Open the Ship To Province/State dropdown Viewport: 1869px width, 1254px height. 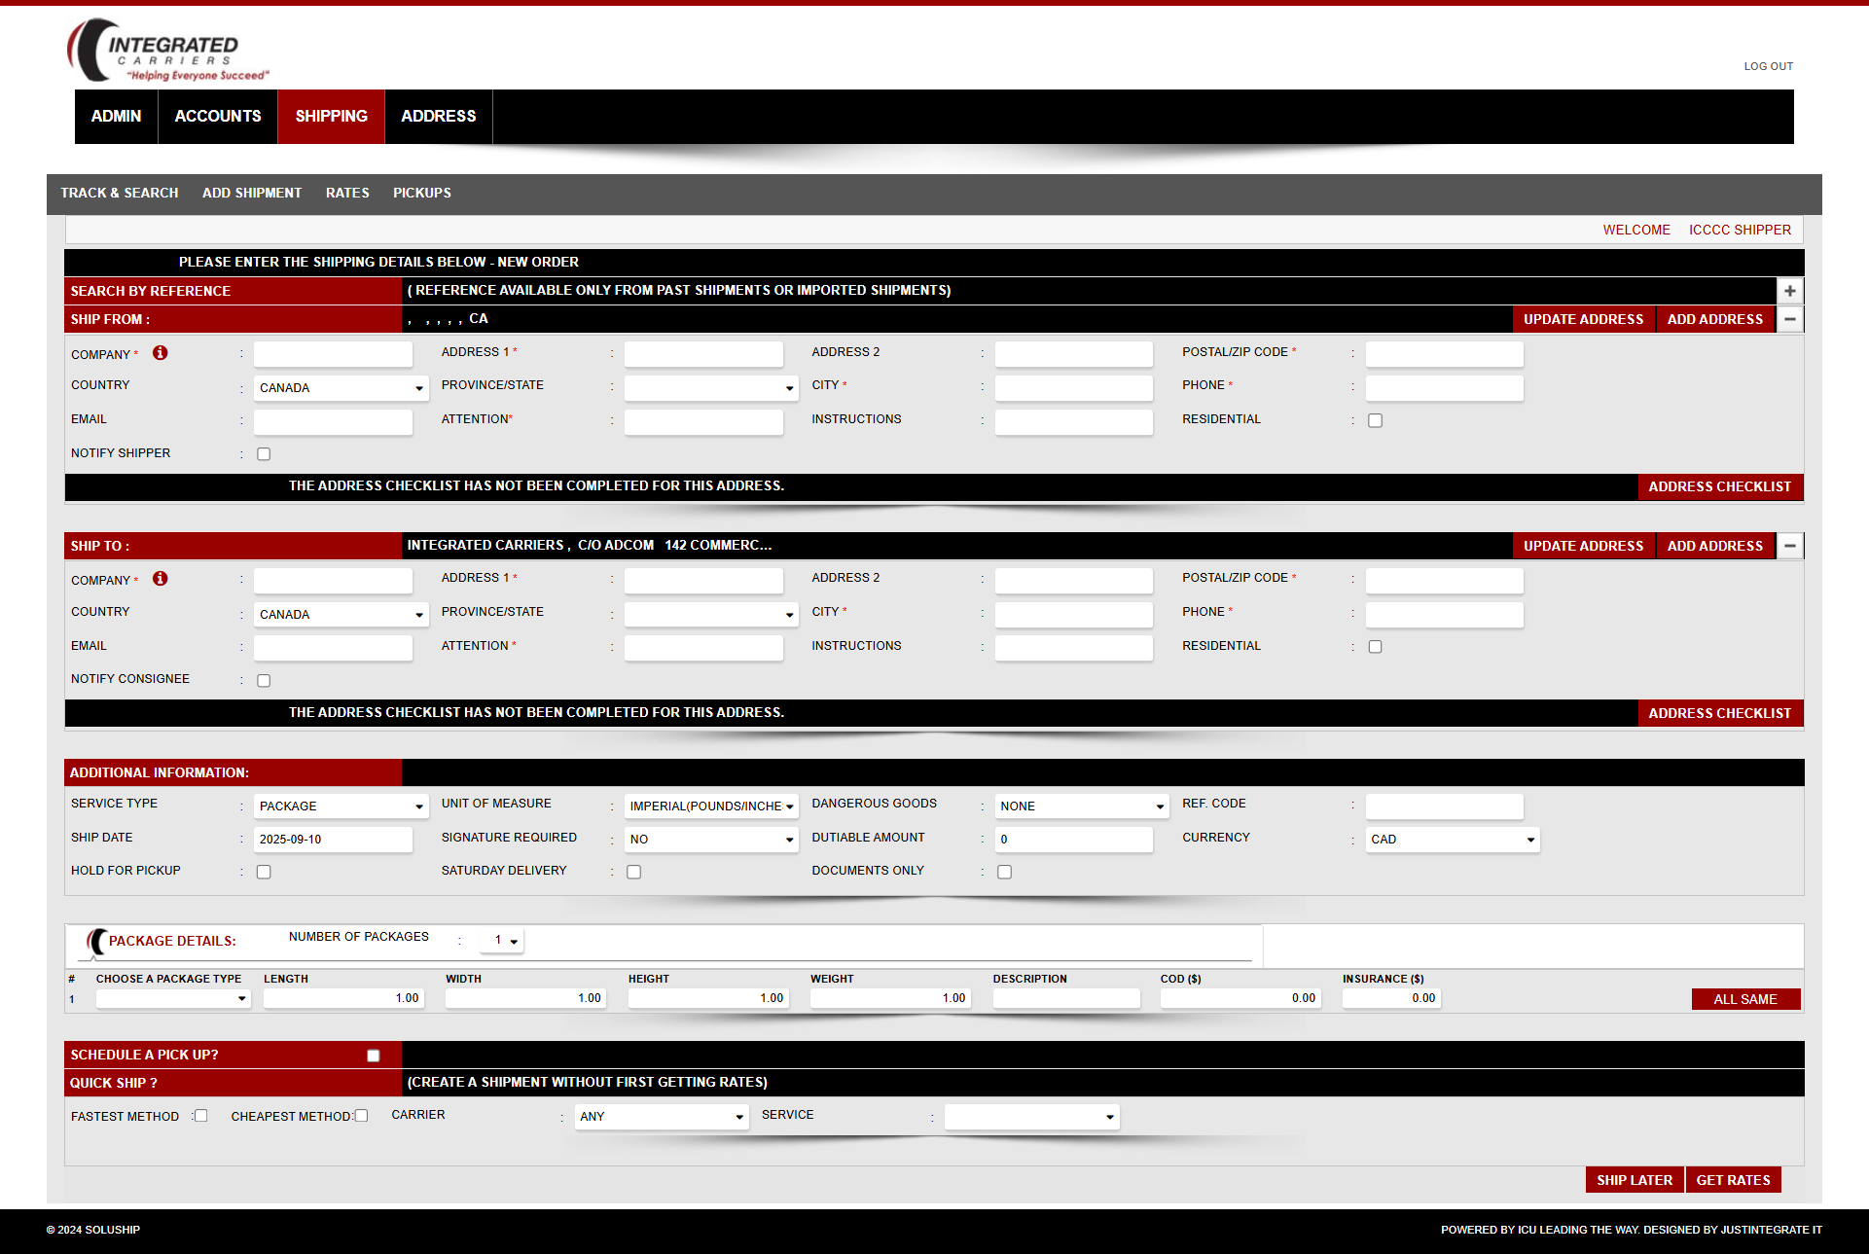tap(711, 615)
